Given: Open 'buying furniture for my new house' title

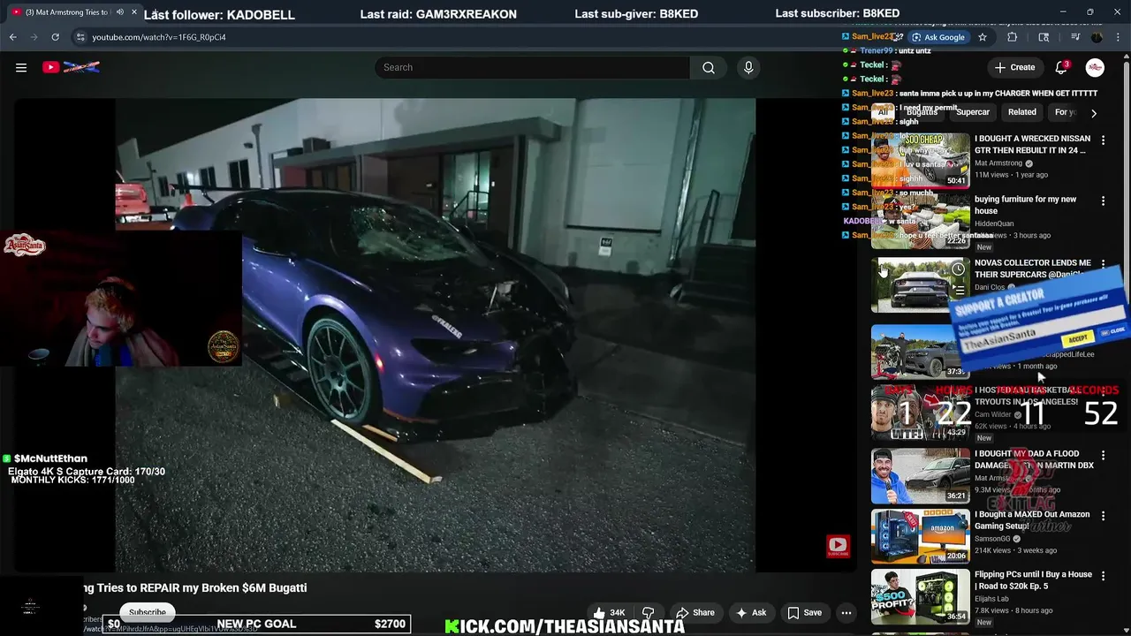Looking at the screenshot, I should pos(1026,205).
